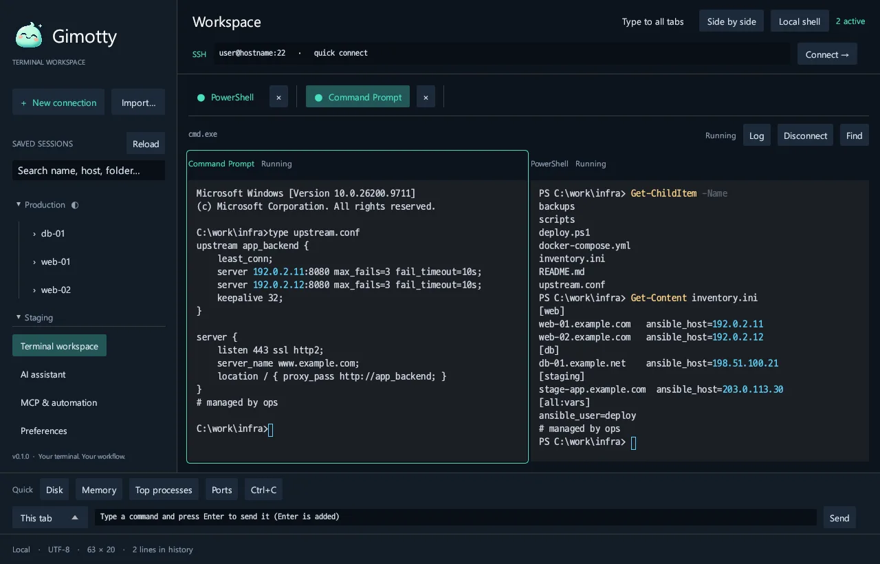Click the Gimotty mascot logo icon
This screenshot has width=880, height=564.
pyautogui.click(x=29, y=36)
